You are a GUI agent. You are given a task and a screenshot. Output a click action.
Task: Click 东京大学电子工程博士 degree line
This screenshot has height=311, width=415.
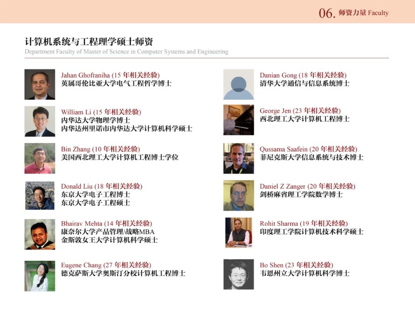point(96,195)
